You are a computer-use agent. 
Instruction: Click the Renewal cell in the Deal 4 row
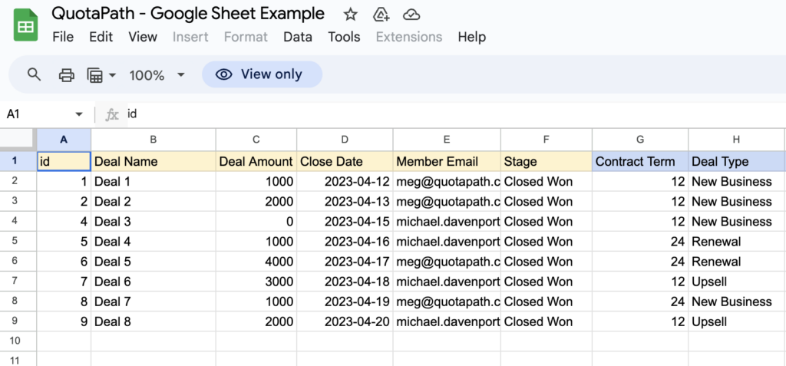(736, 242)
